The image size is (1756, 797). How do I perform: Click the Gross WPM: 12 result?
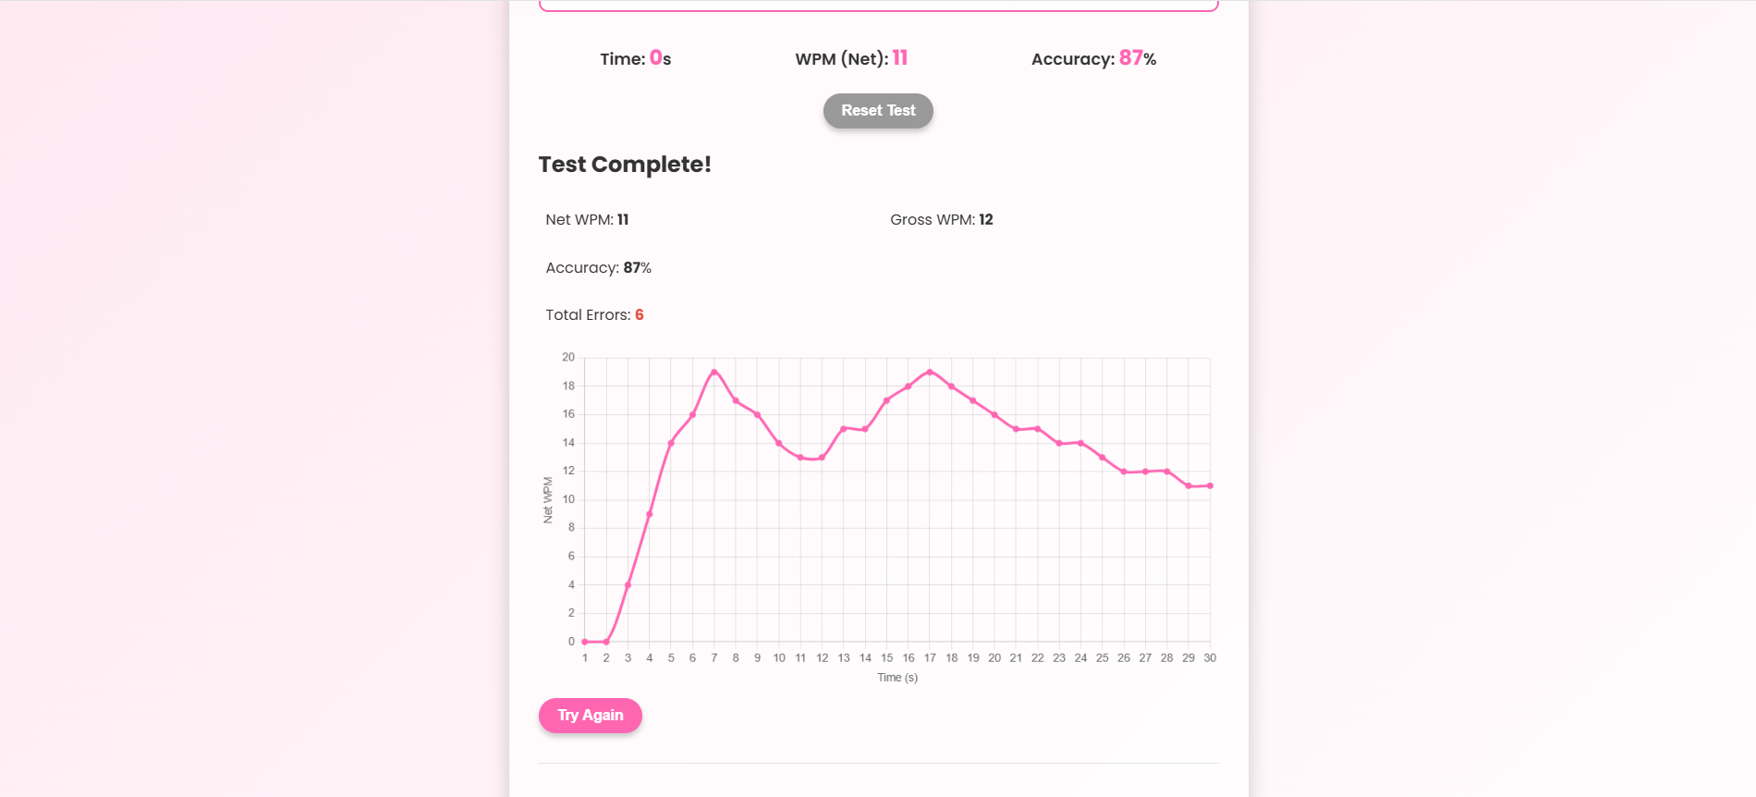(941, 220)
